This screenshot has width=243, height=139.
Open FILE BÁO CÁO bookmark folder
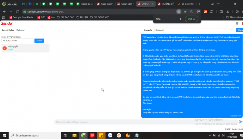65,17
